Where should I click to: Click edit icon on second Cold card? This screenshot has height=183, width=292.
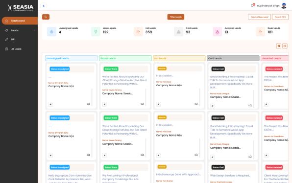coord(212,157)
